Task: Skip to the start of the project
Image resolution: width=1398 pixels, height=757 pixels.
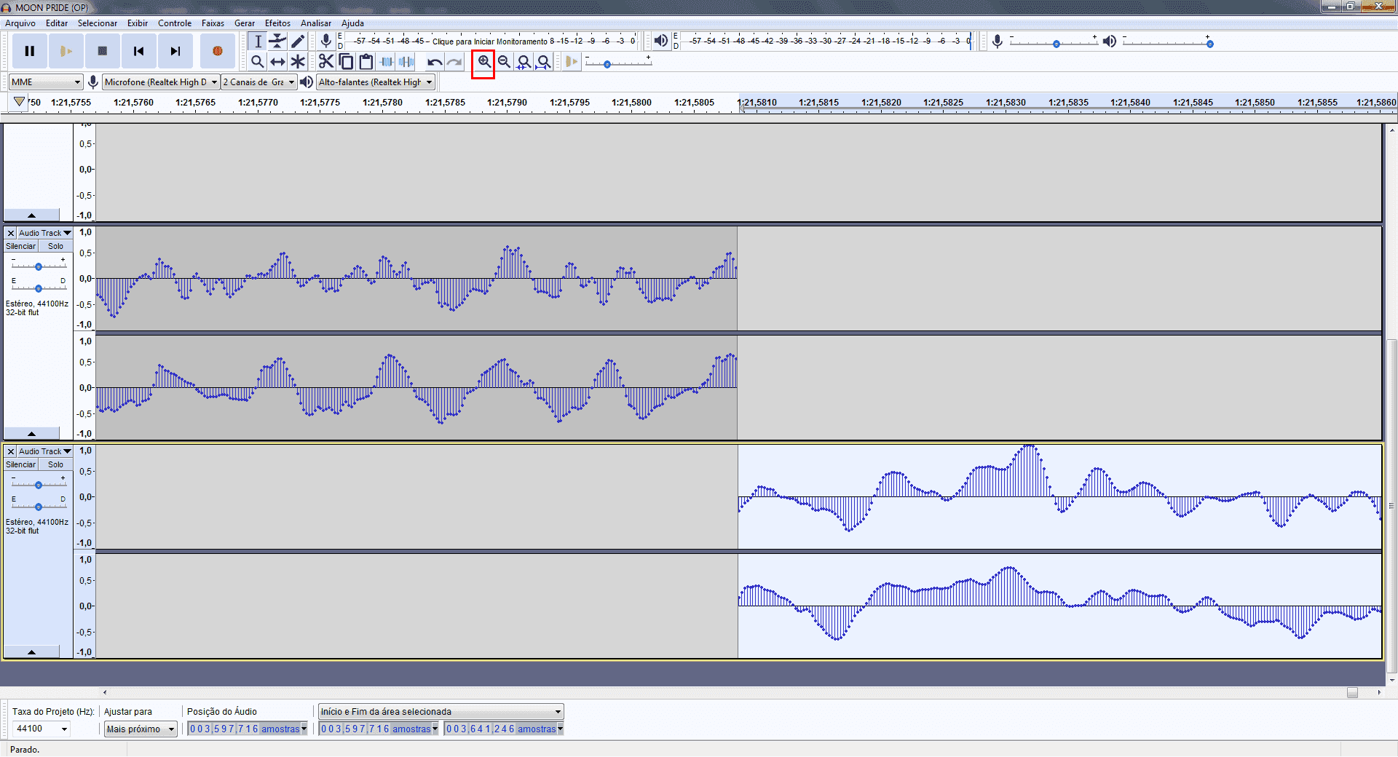Action: tap(139, 51)
